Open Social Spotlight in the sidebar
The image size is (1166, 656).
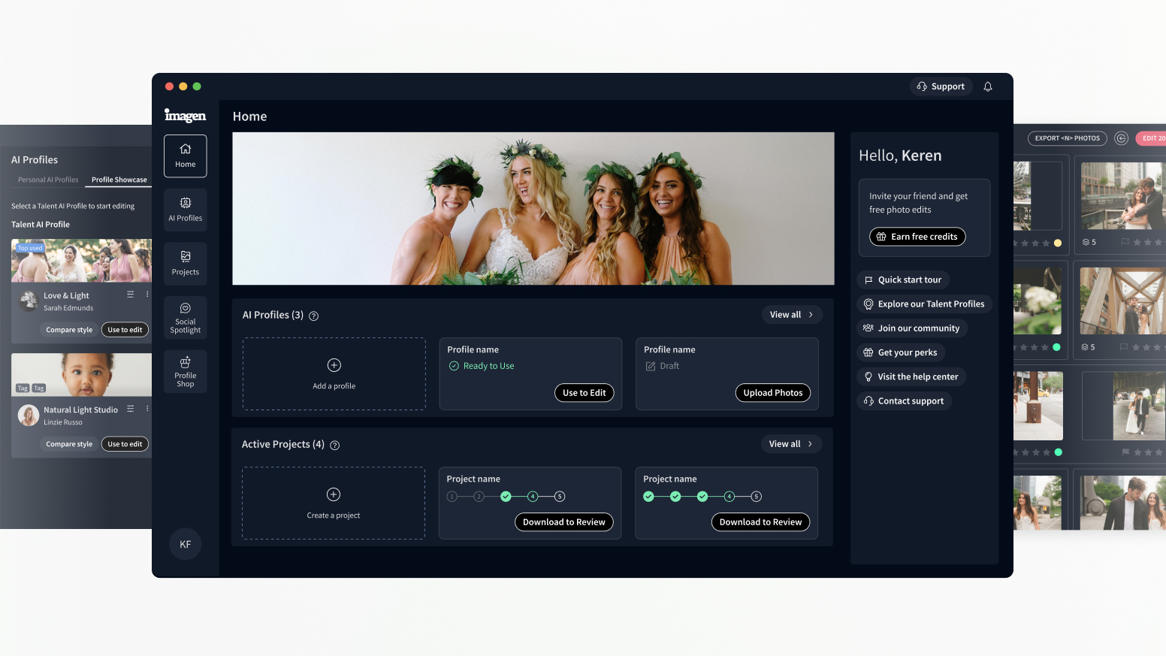pyautogui.click(x=186, y=318)
